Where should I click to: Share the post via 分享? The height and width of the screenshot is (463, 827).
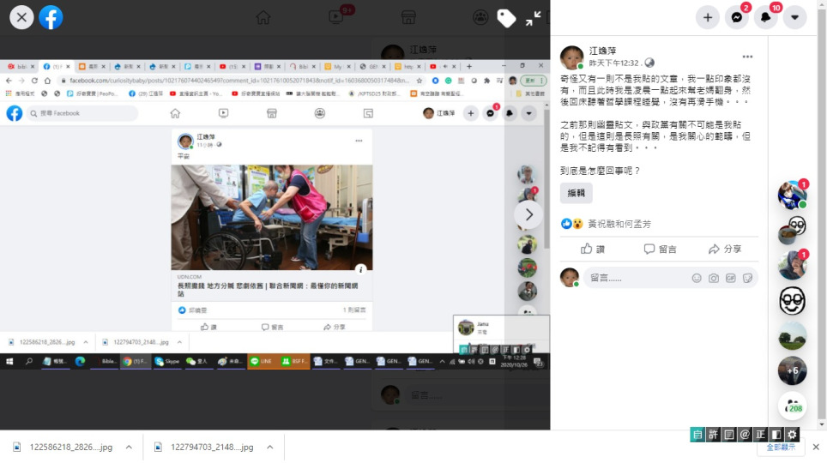coord(725,249)
